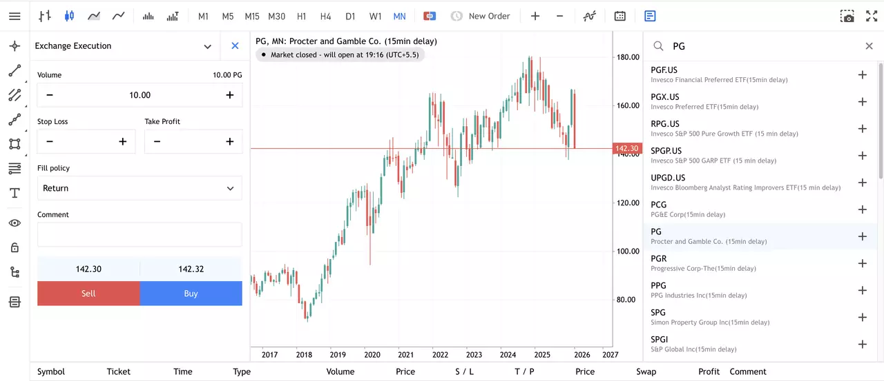Click the search results vertical scrollbar
This screenshot has width=884, height=381.
(881, 121)
